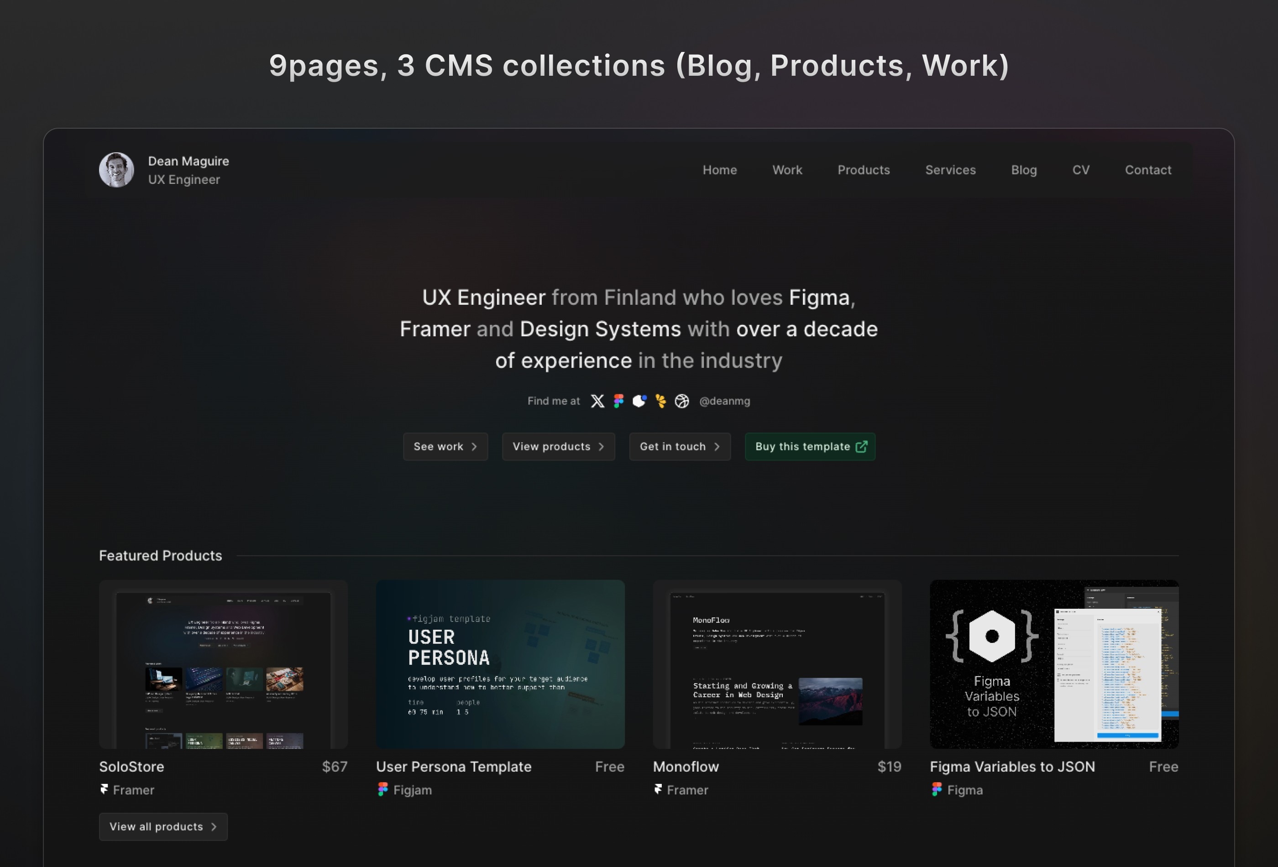Click the Framer logo icon under Monoflow
1278x867 pixels.
coord(658,789)
